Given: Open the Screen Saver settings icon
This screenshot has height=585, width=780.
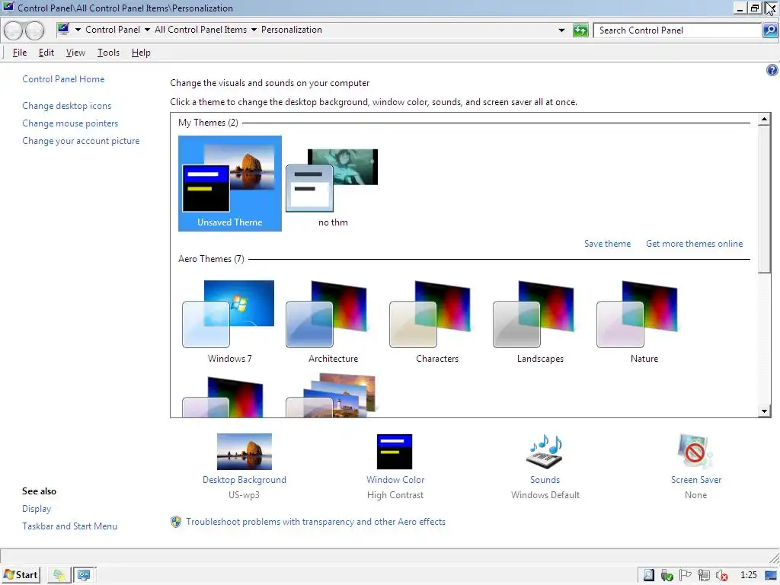Looking at the screenshot, I should pos(695,451).
